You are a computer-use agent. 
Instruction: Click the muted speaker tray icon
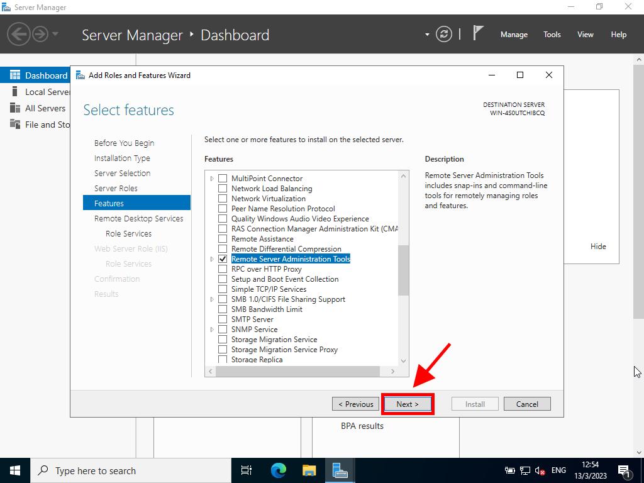[540, 470]
